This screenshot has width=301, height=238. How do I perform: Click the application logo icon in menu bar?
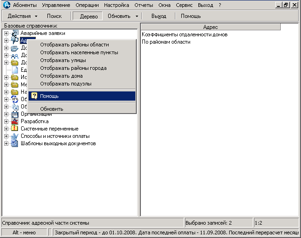pyautogui.click(x=6, y=5)
